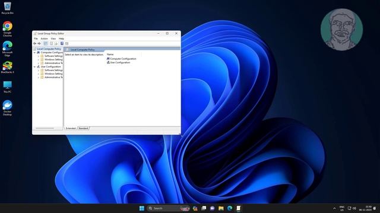Open notification bell in system tray
The image size is (380, 213).
click(x=375, y=208)
